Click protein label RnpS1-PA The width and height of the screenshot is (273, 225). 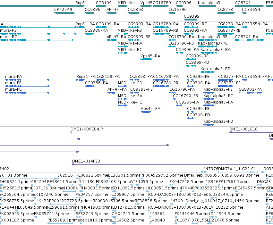click(86, 77)
